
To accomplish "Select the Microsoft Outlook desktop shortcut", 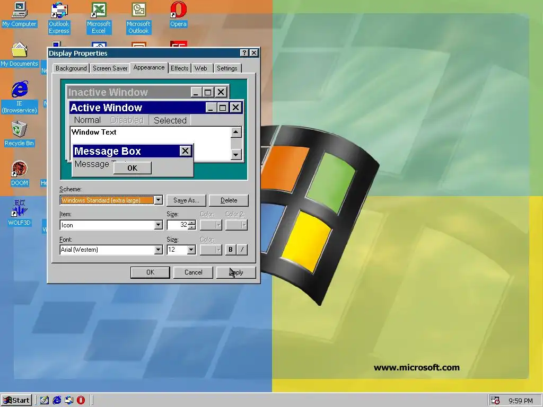I will [x=138, y=18].
